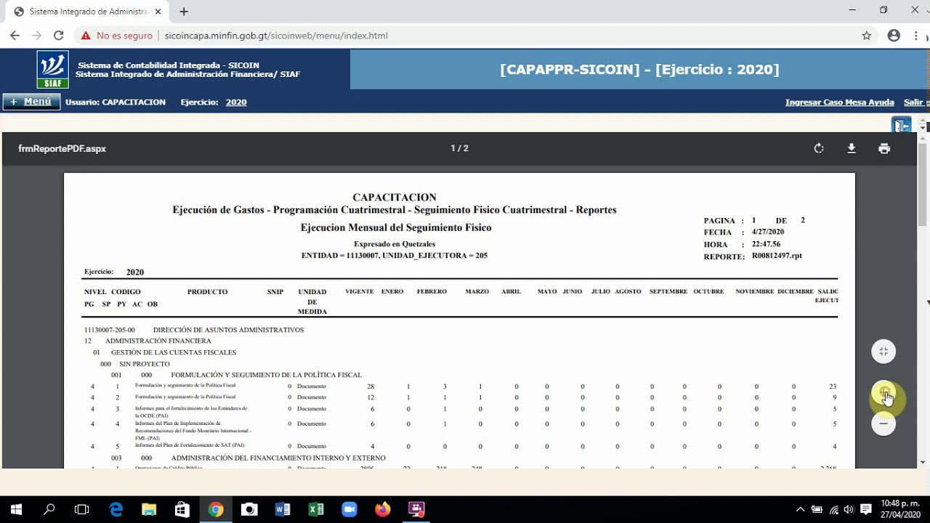Open File Explorer from taskbar
The image size is (930, 523).
point(149,509)
